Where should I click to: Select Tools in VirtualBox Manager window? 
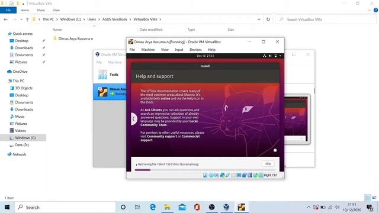pos(110,75)
